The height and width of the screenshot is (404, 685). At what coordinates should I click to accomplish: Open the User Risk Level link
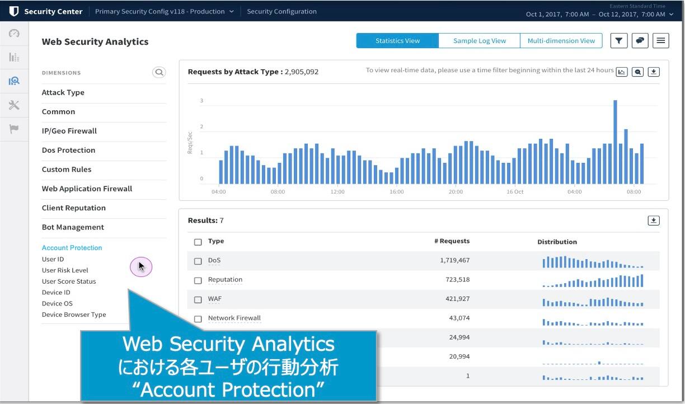point(65,270)
